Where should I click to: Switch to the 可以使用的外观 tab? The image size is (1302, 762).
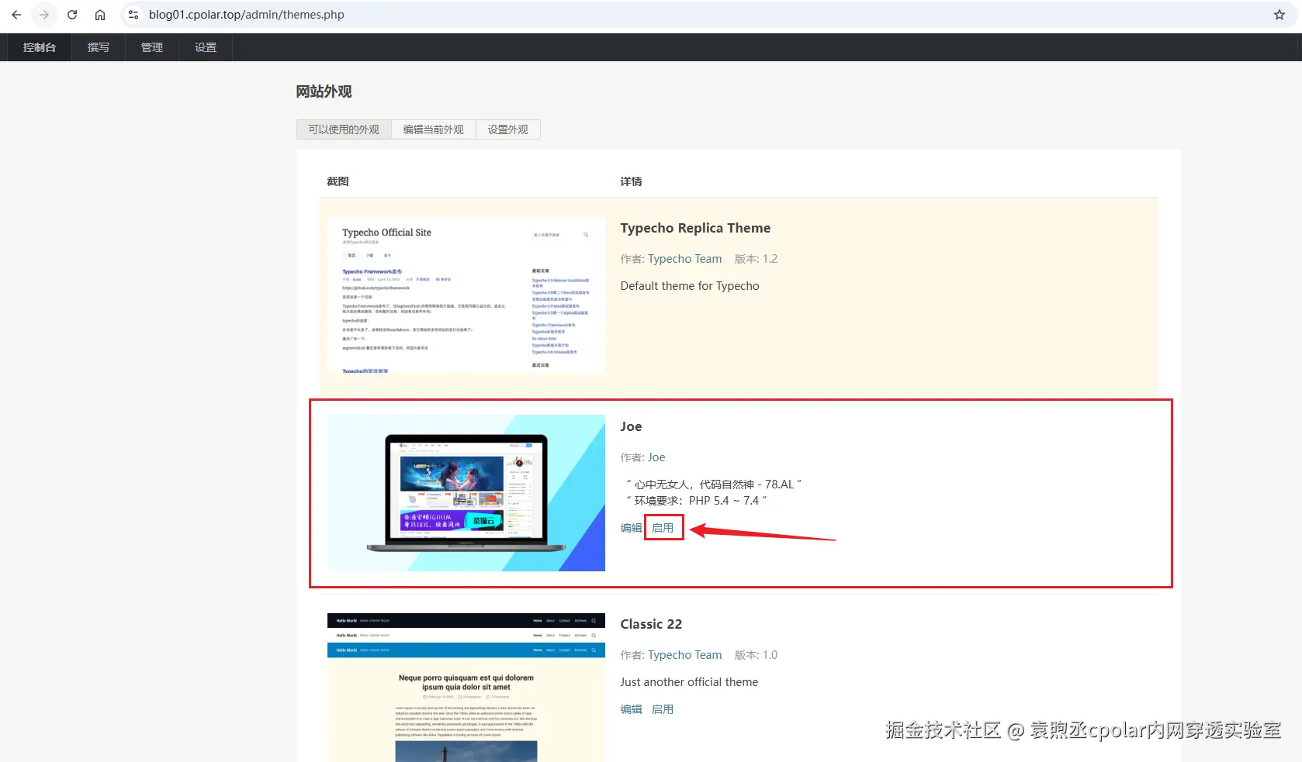coord(344,129)
